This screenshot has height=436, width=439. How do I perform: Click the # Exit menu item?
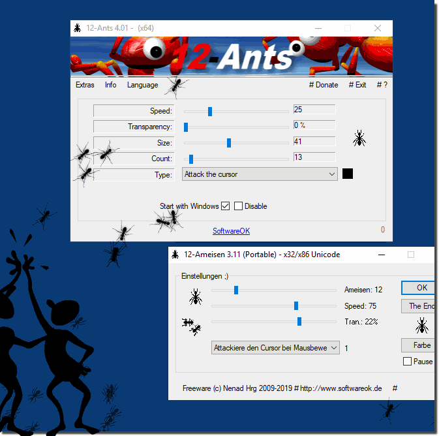[x=357, y=85]
